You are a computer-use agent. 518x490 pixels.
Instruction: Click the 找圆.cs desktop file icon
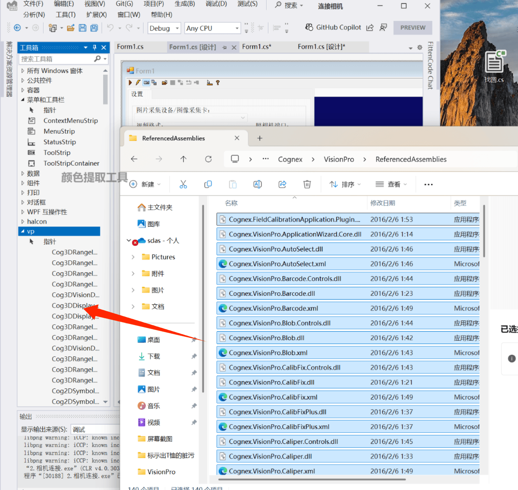pos(494,66)
